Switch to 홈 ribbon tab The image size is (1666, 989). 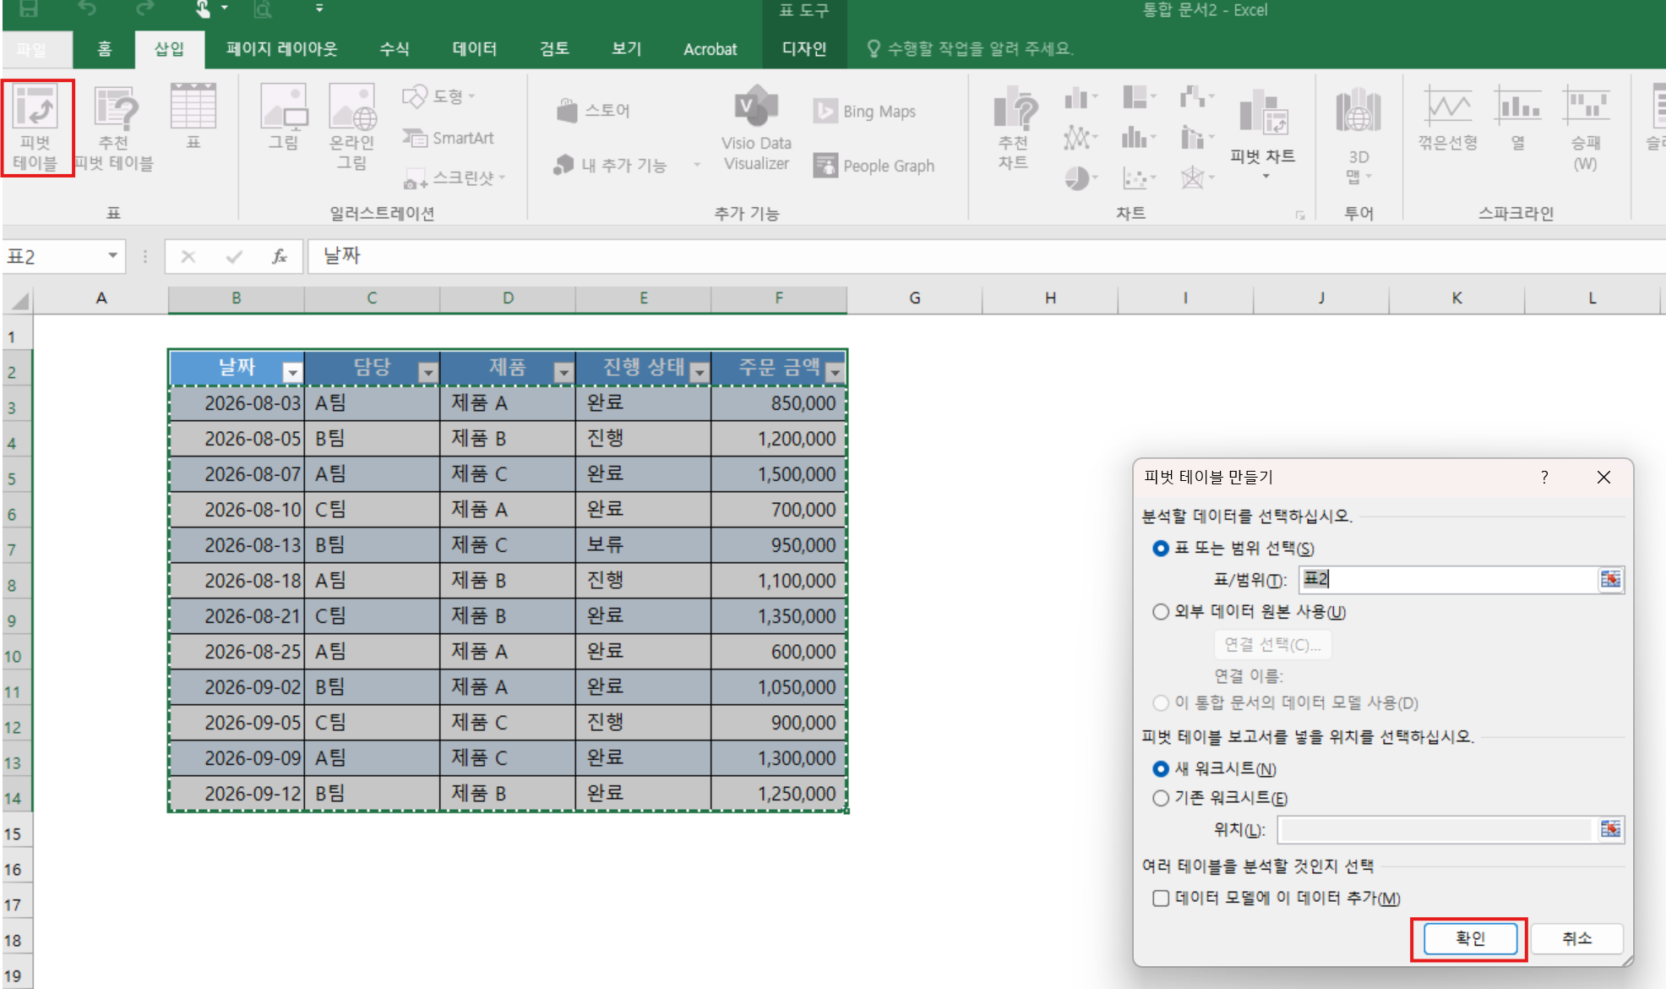[x=105, y=49]
